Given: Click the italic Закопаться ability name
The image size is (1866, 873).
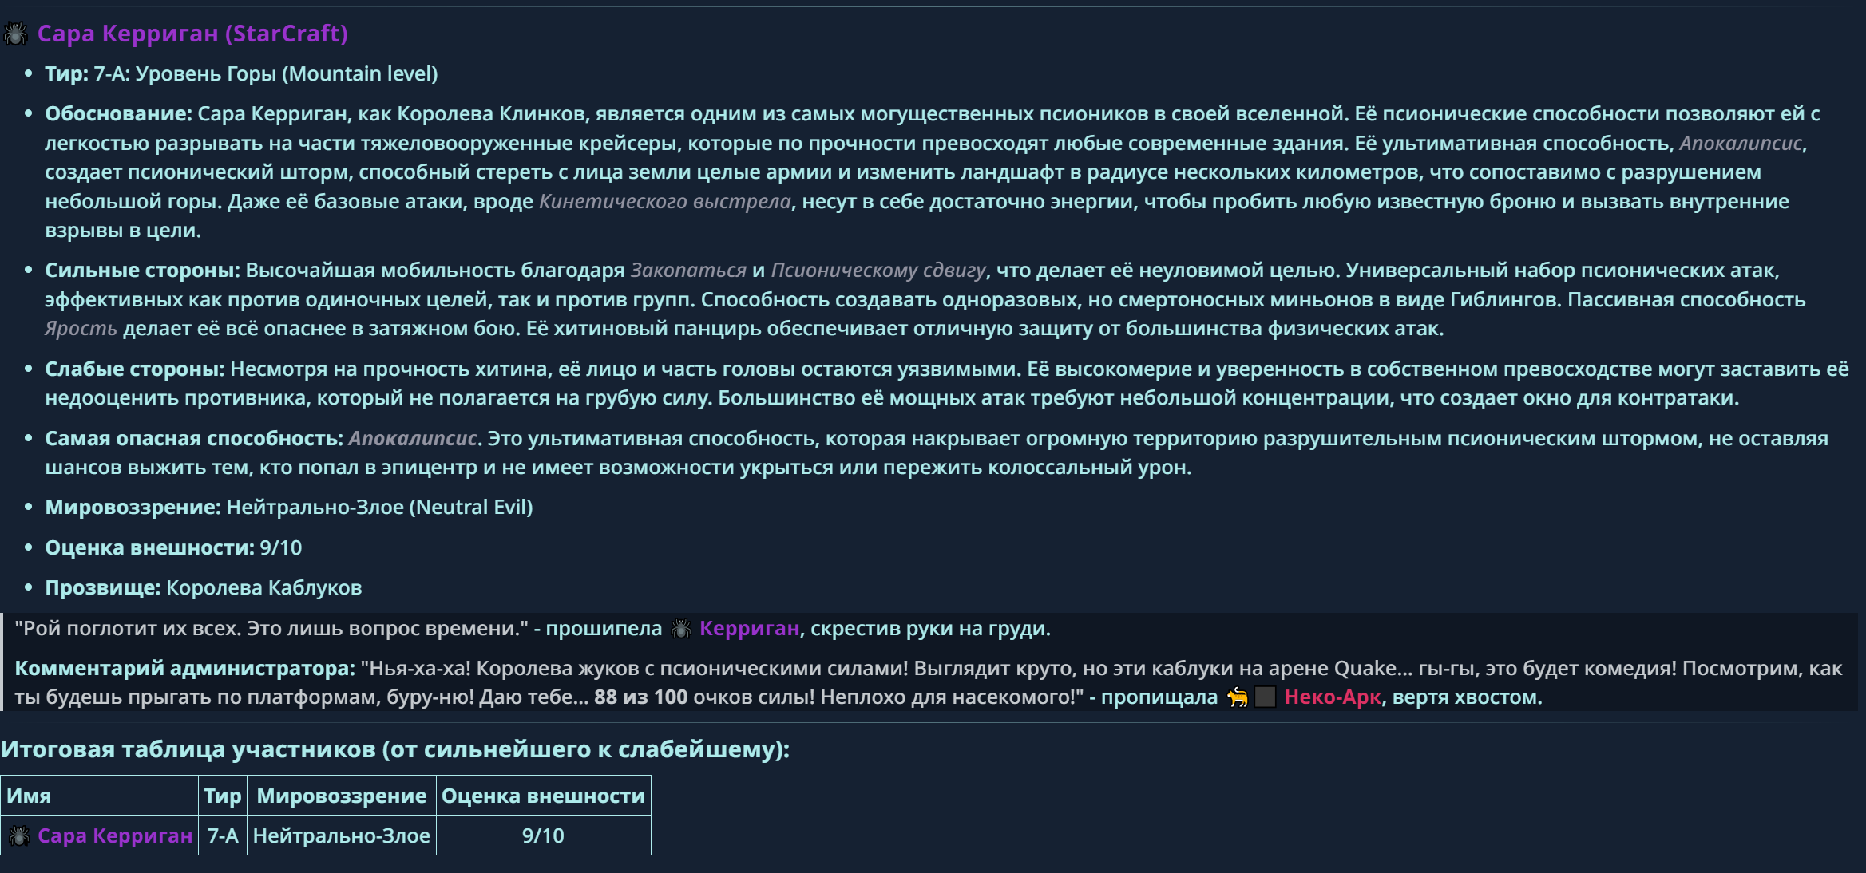Looking at the screenshot, I should coord(688,271).
